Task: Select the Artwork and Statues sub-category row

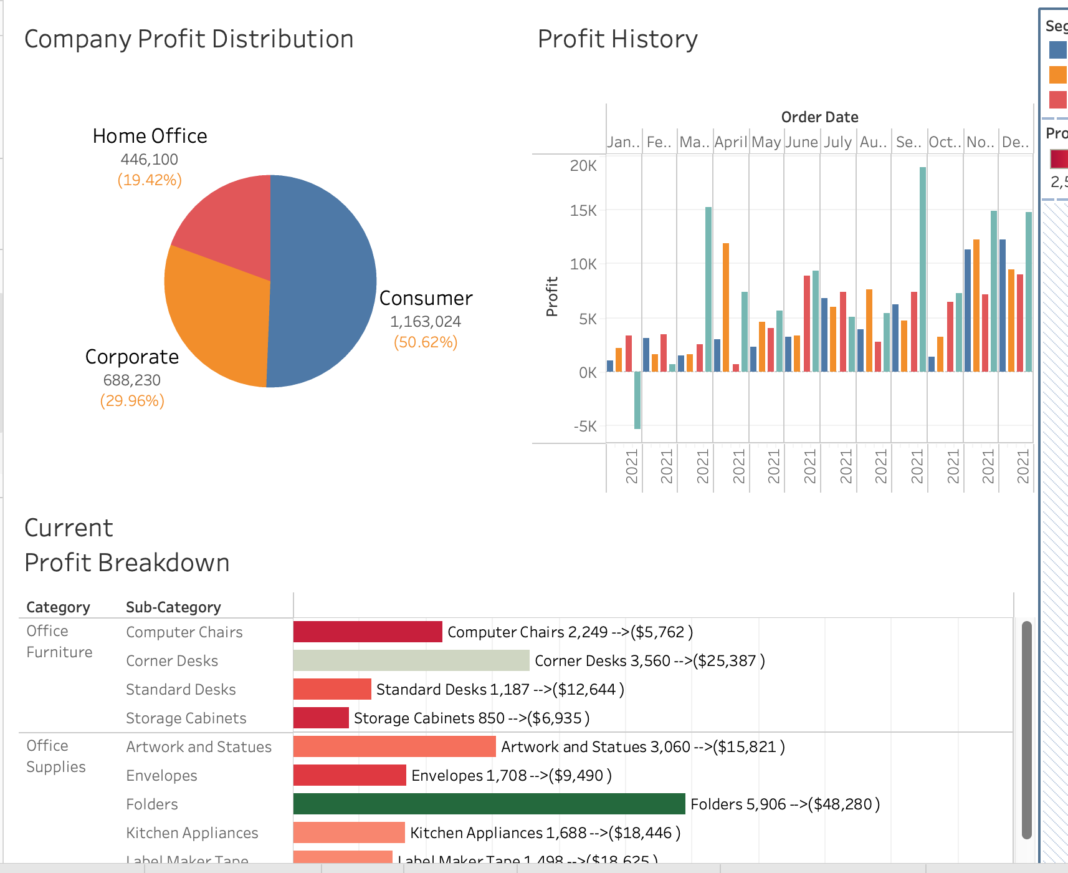Action: 199,747
